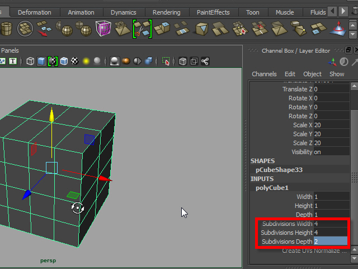Click the revolve shelf icon with red arrow

(x=337, y=29)
